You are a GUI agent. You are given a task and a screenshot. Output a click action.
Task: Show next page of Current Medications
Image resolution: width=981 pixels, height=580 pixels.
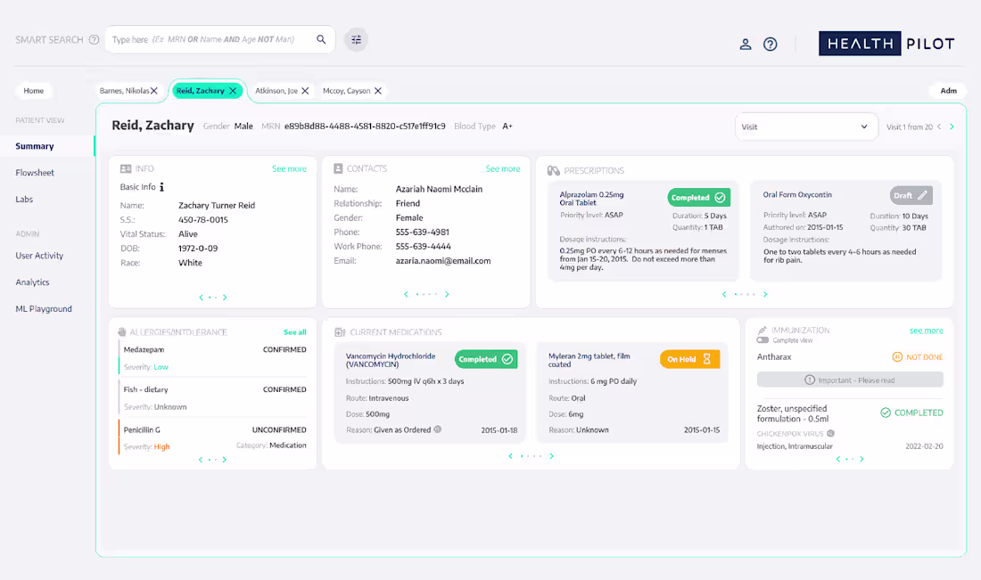[551, 456]
